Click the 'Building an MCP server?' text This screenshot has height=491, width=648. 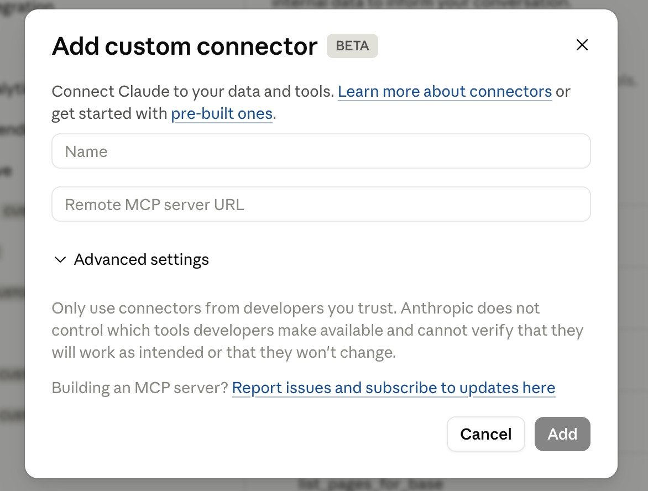pyautogui.click(x=140, y=388)
